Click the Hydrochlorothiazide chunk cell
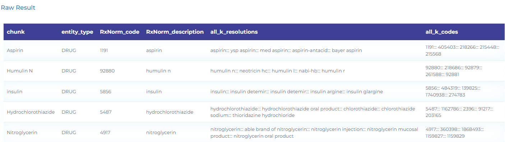This screenshot has width=505, height=142. click(31, 112)
